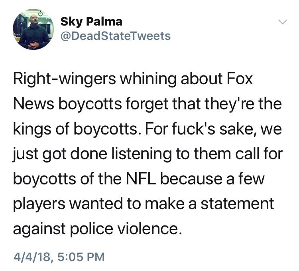Click the tweet's first line starting "Right-wingers"
This screenshot has height=271, width=299.
click(x=134, y=79)
